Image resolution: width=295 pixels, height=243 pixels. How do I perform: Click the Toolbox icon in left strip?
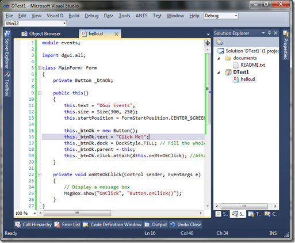(7, 74)
